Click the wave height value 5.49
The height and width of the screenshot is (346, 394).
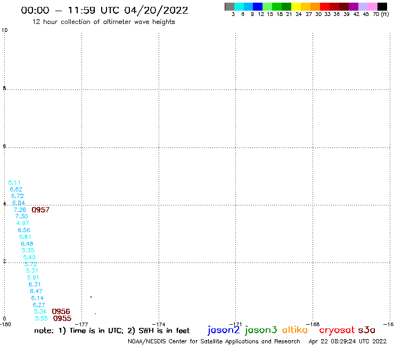(x=29, y=257)
